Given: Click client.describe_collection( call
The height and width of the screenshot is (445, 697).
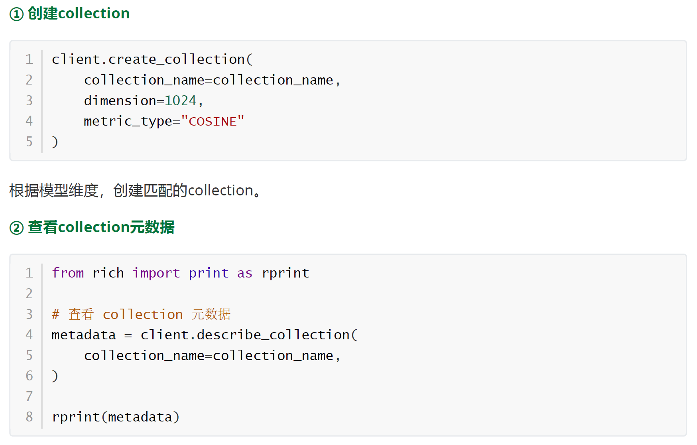Looking at the screenshot, I should coord(249,335).
